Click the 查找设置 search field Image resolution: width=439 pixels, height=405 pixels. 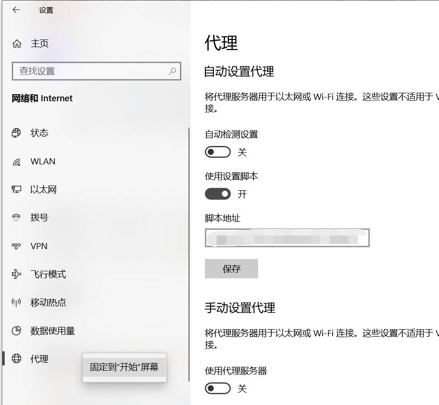click(x=89, y=71)
